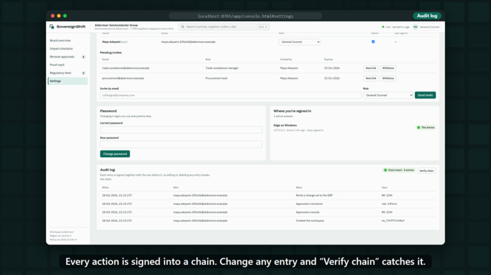Open the invite Role dropdown

tap(388, 95)
